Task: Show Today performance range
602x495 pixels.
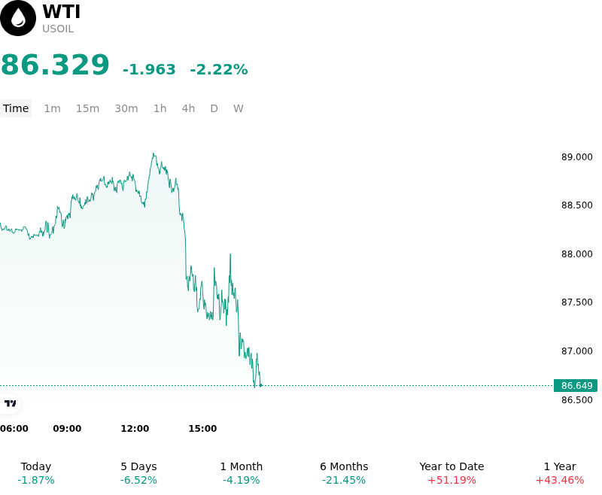Action: [36, 473]
